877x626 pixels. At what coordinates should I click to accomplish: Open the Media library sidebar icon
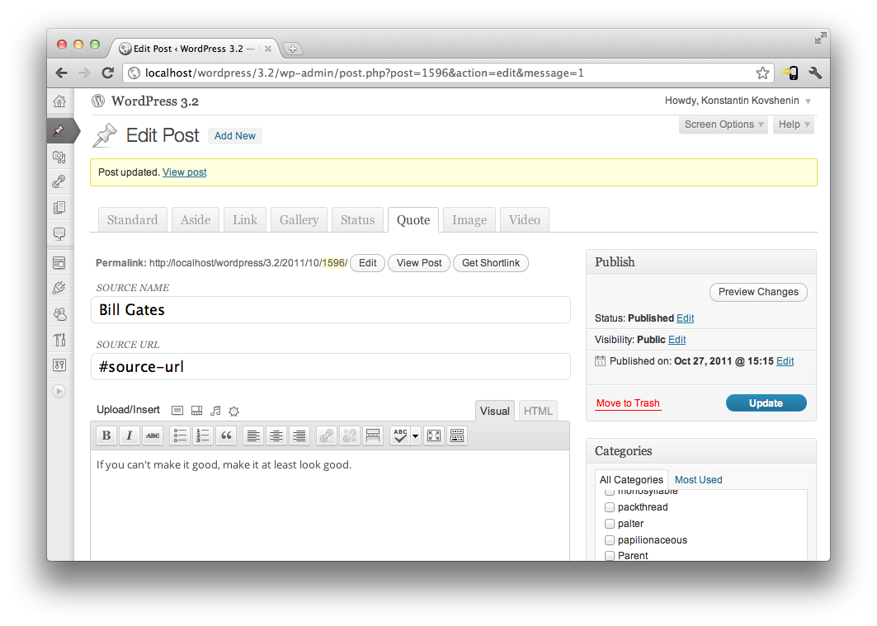pos(59,157)
